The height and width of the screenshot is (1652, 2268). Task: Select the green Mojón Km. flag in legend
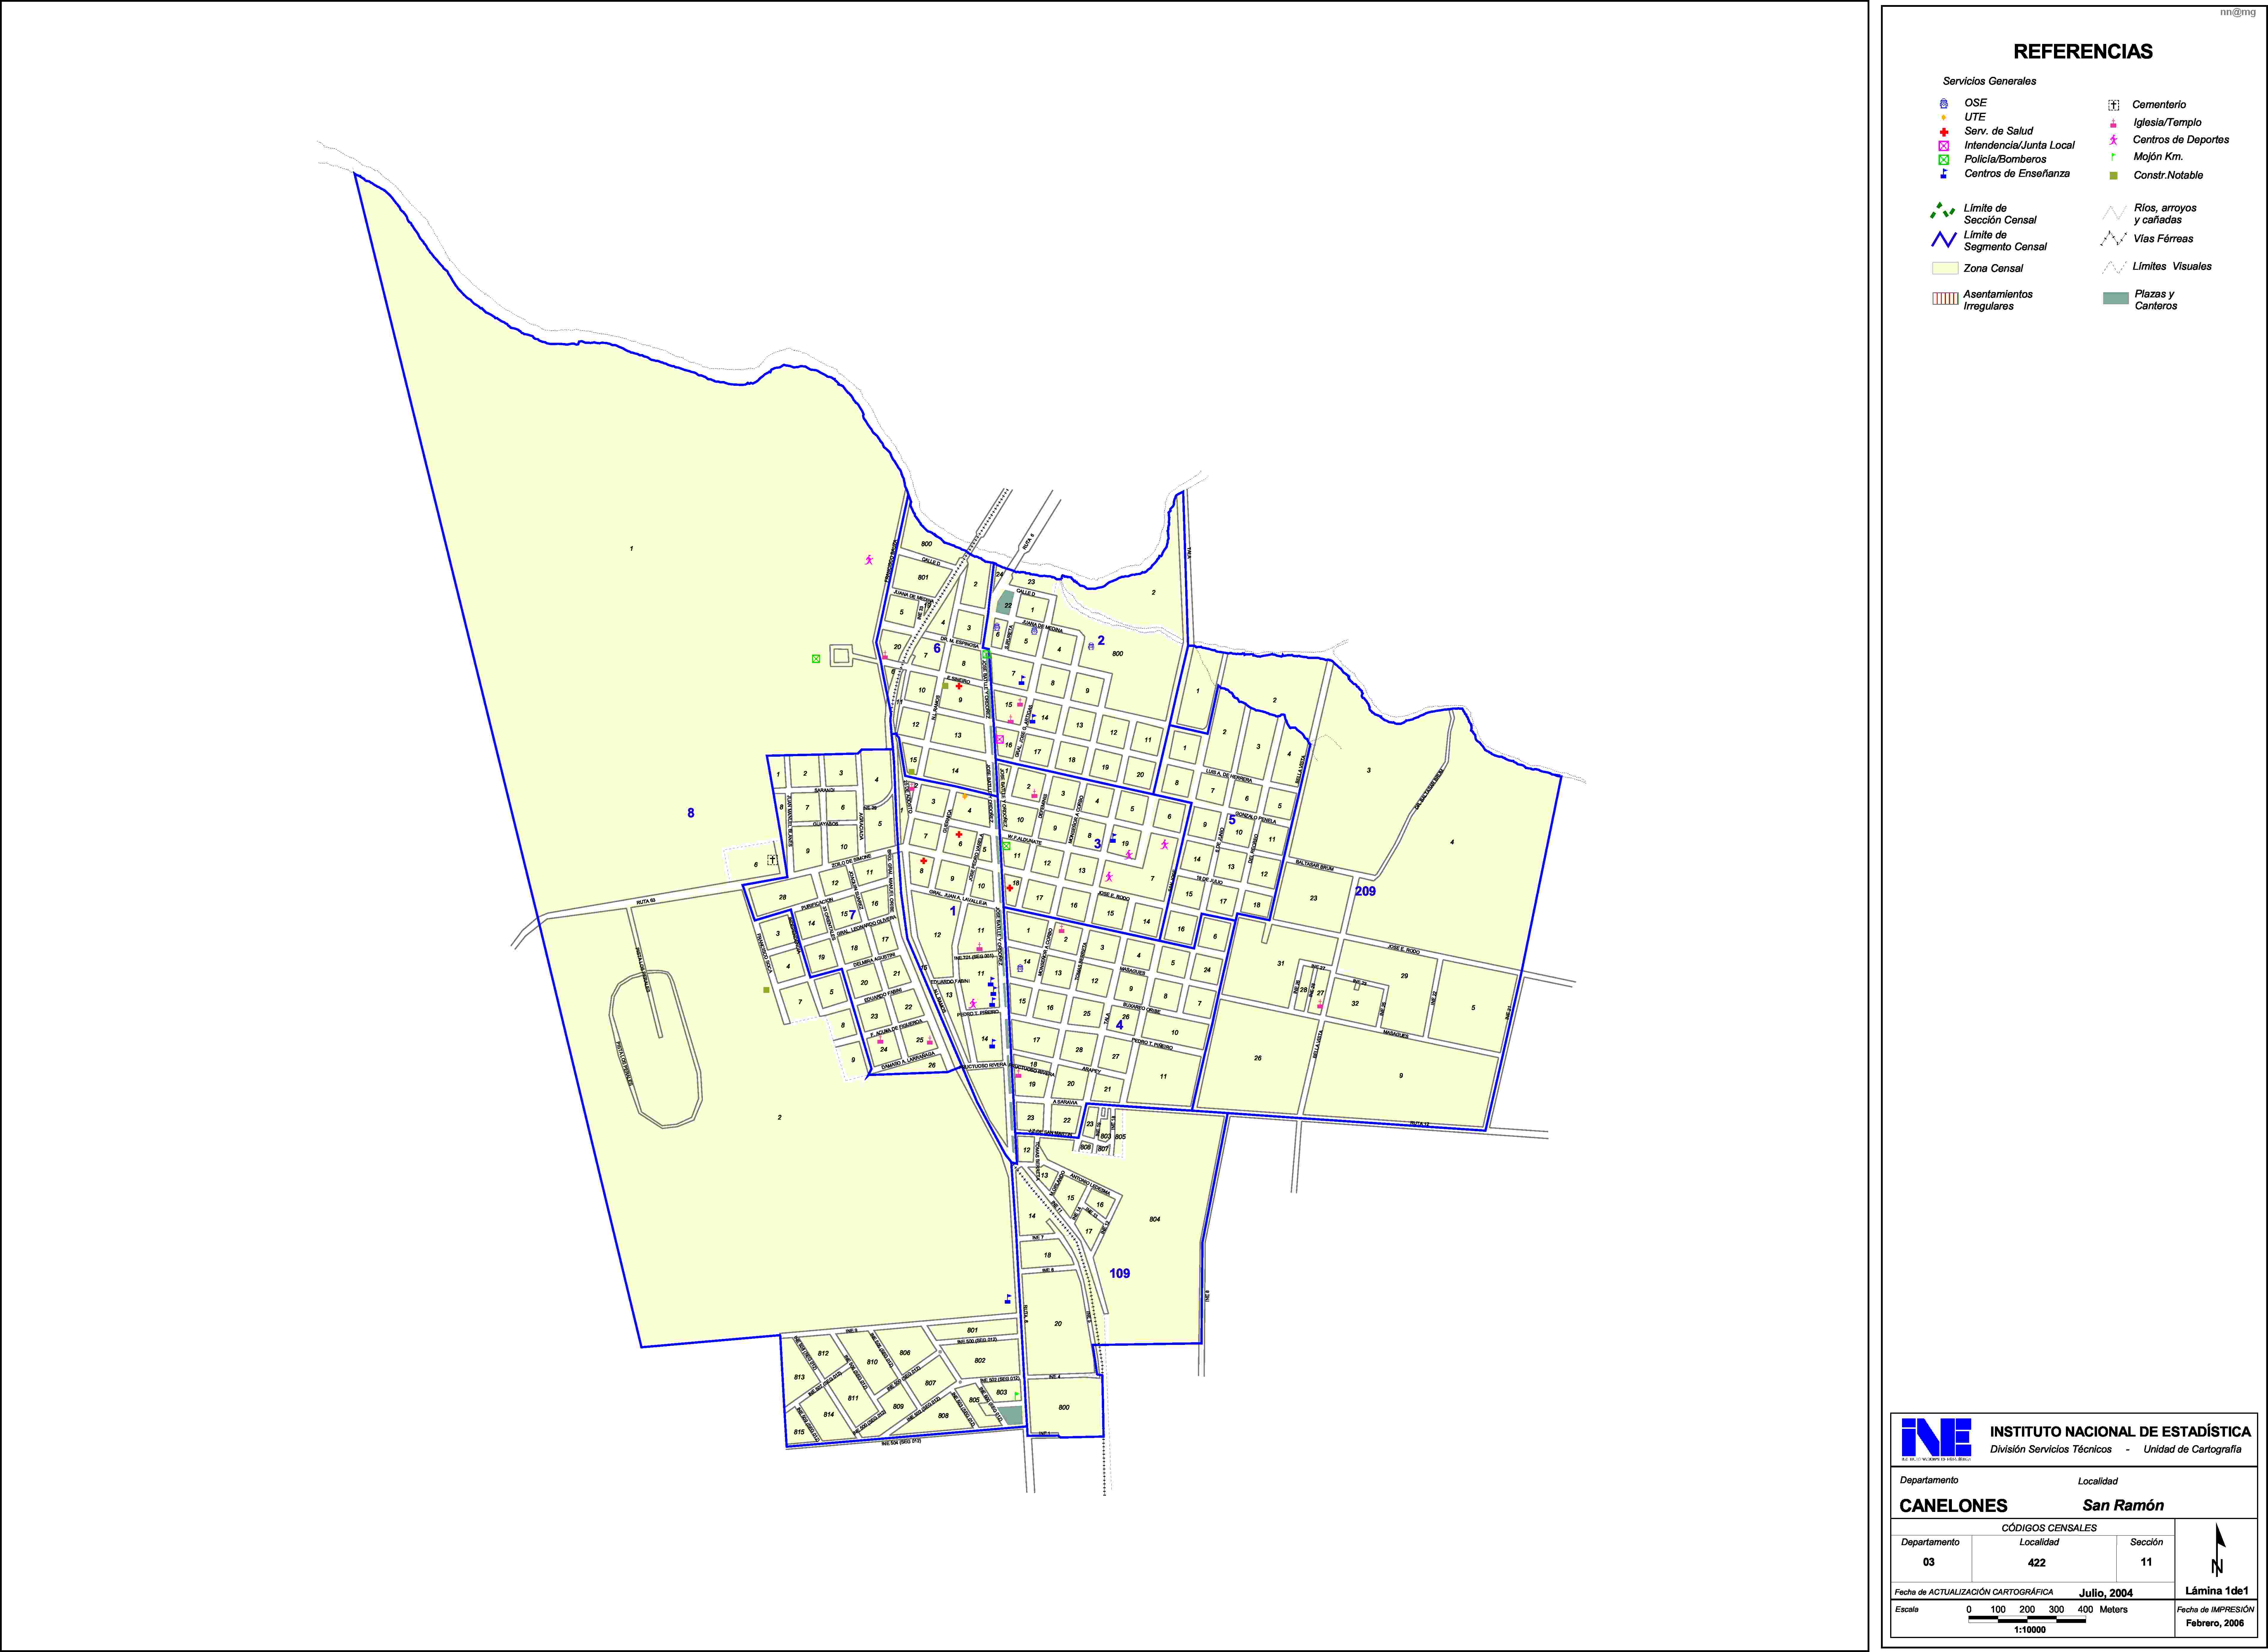(x=2113, y=157)
